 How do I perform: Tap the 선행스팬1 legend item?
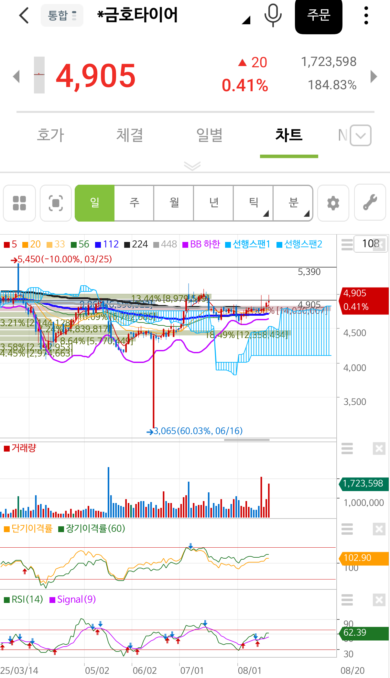click(248, 244)
